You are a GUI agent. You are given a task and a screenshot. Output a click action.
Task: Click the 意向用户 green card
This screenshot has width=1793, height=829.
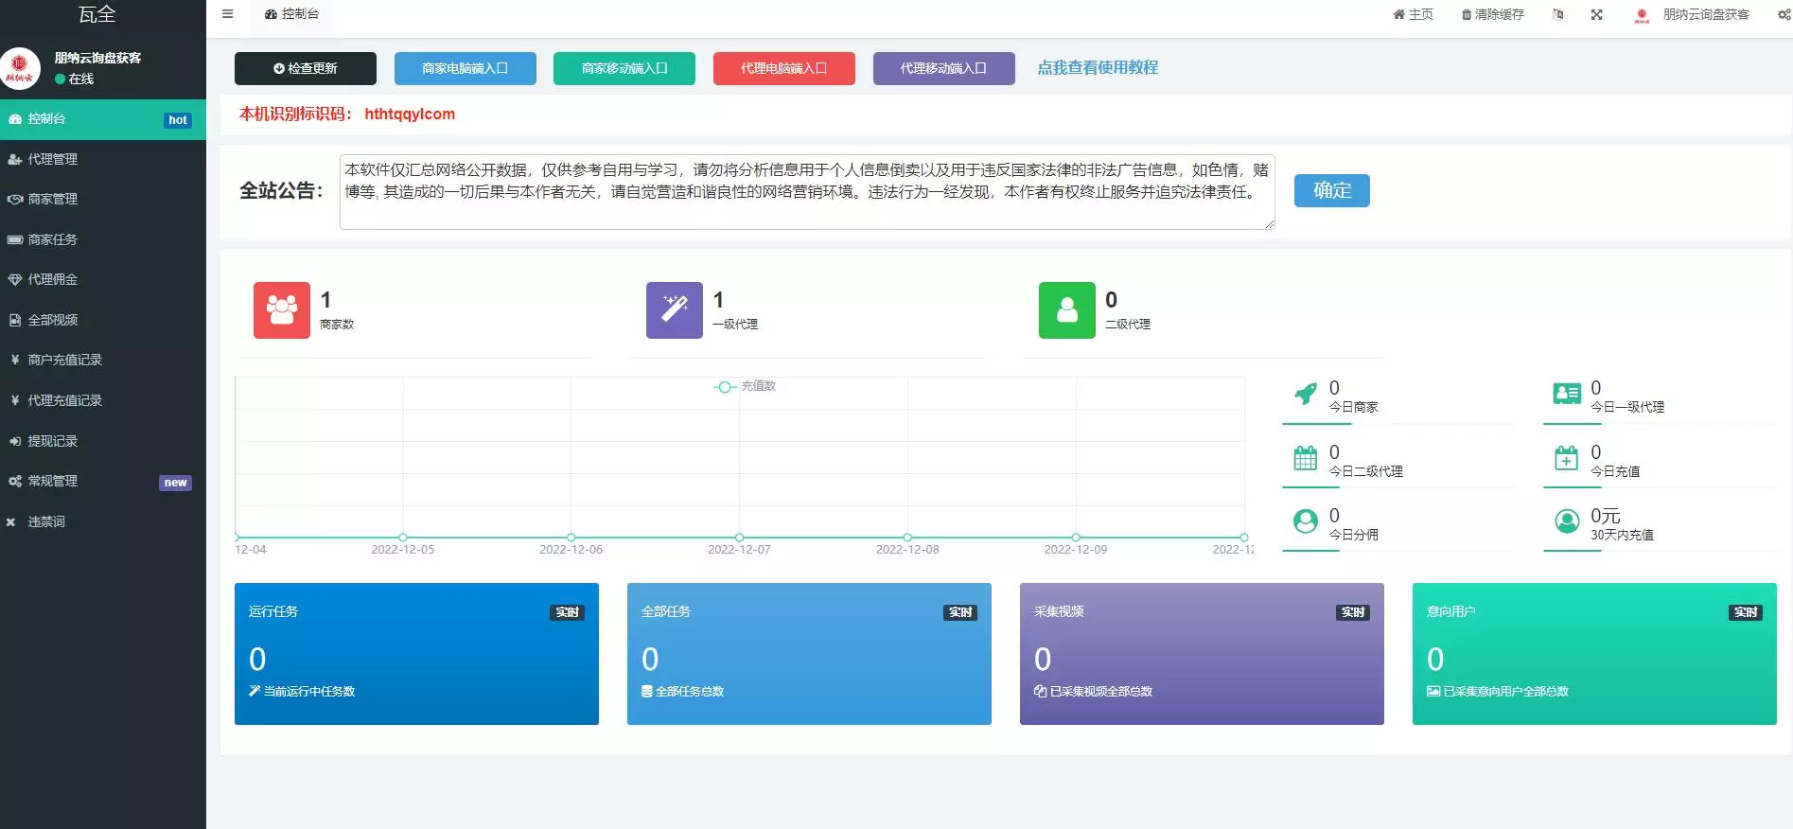coord(1594,654)
